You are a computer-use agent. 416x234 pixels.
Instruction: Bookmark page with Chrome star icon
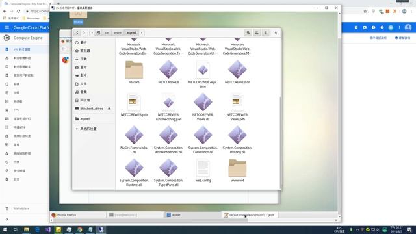point(365,12)
